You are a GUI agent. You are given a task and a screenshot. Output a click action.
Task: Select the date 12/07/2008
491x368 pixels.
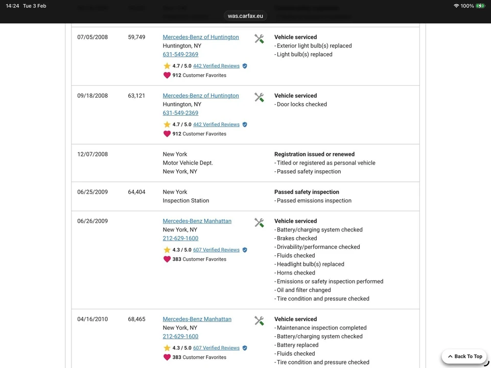click(x=92, y=154)
